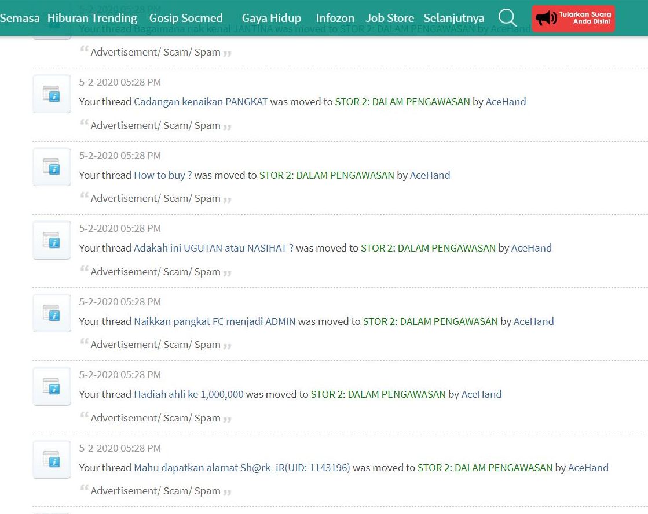Open STOR 2 link in Hadiah ahli row
The image size is (648, 514).
coord(378,394)
